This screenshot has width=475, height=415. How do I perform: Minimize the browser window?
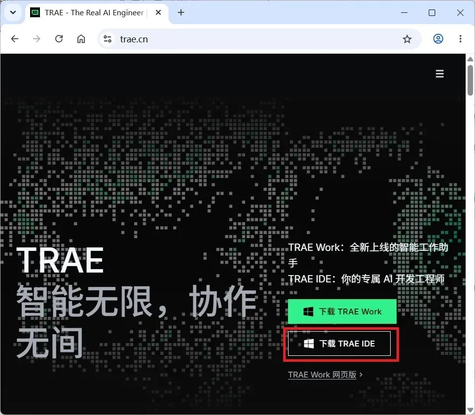coord(404,12)
